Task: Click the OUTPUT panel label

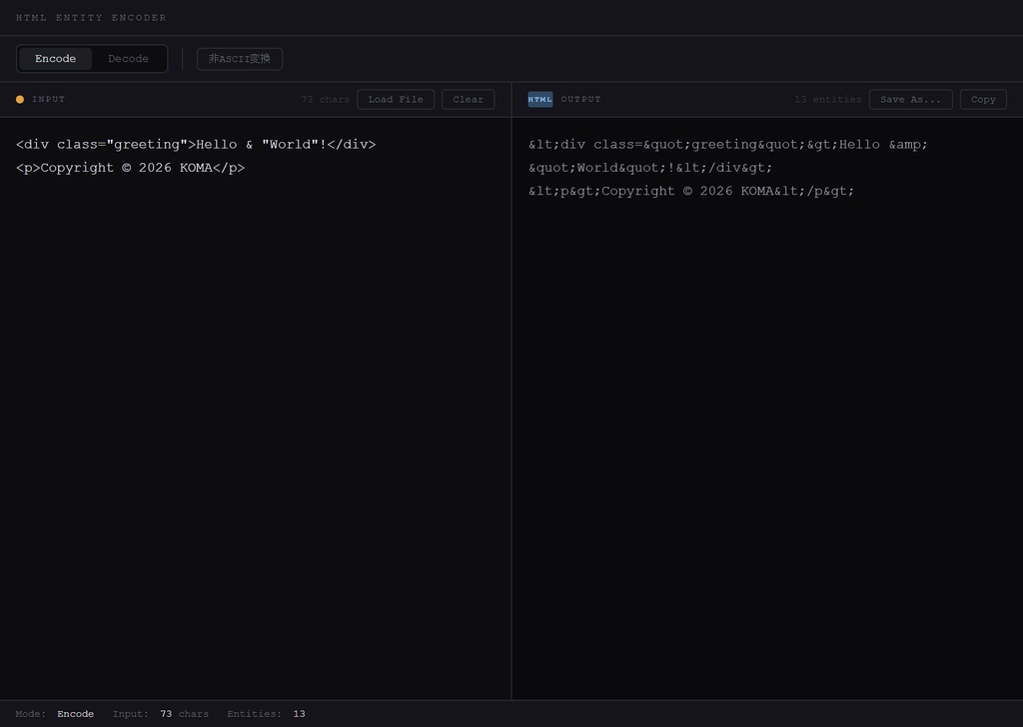Action: click(x=580, y=99)
